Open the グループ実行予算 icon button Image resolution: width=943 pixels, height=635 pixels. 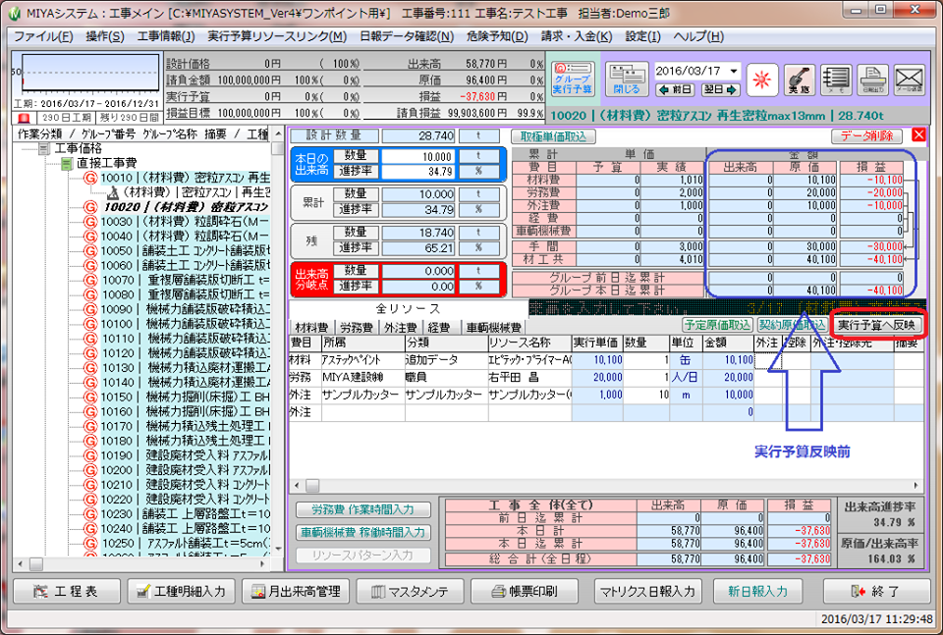(573, 79)
